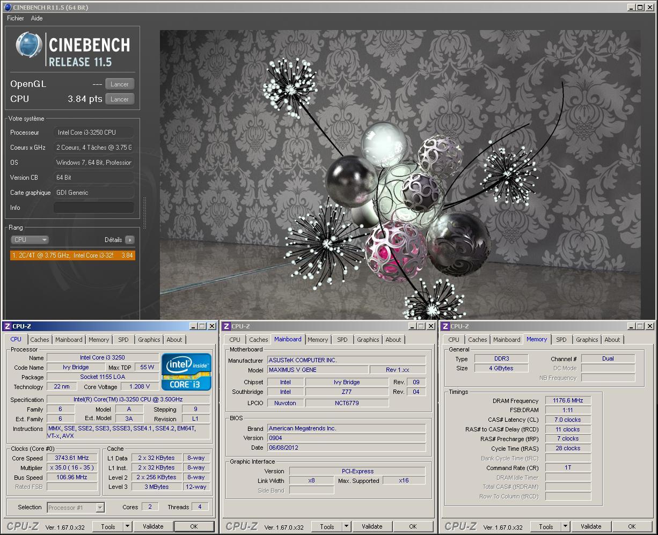Open the Fichier menu in Cinebench

pos(16,18)
